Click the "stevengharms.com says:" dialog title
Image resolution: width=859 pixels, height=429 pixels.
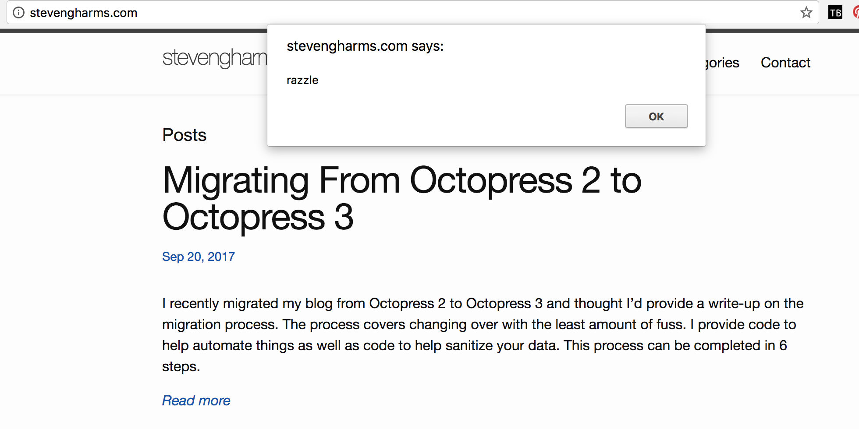pyautogui.click(x=365, y=46)
